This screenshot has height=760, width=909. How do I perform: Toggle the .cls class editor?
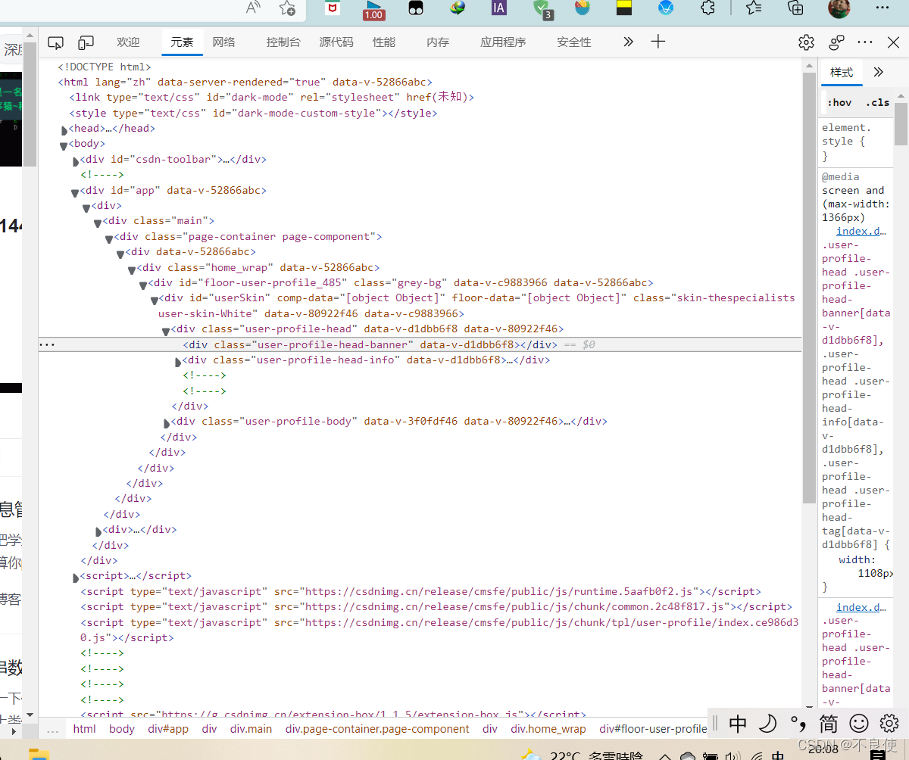878,103
